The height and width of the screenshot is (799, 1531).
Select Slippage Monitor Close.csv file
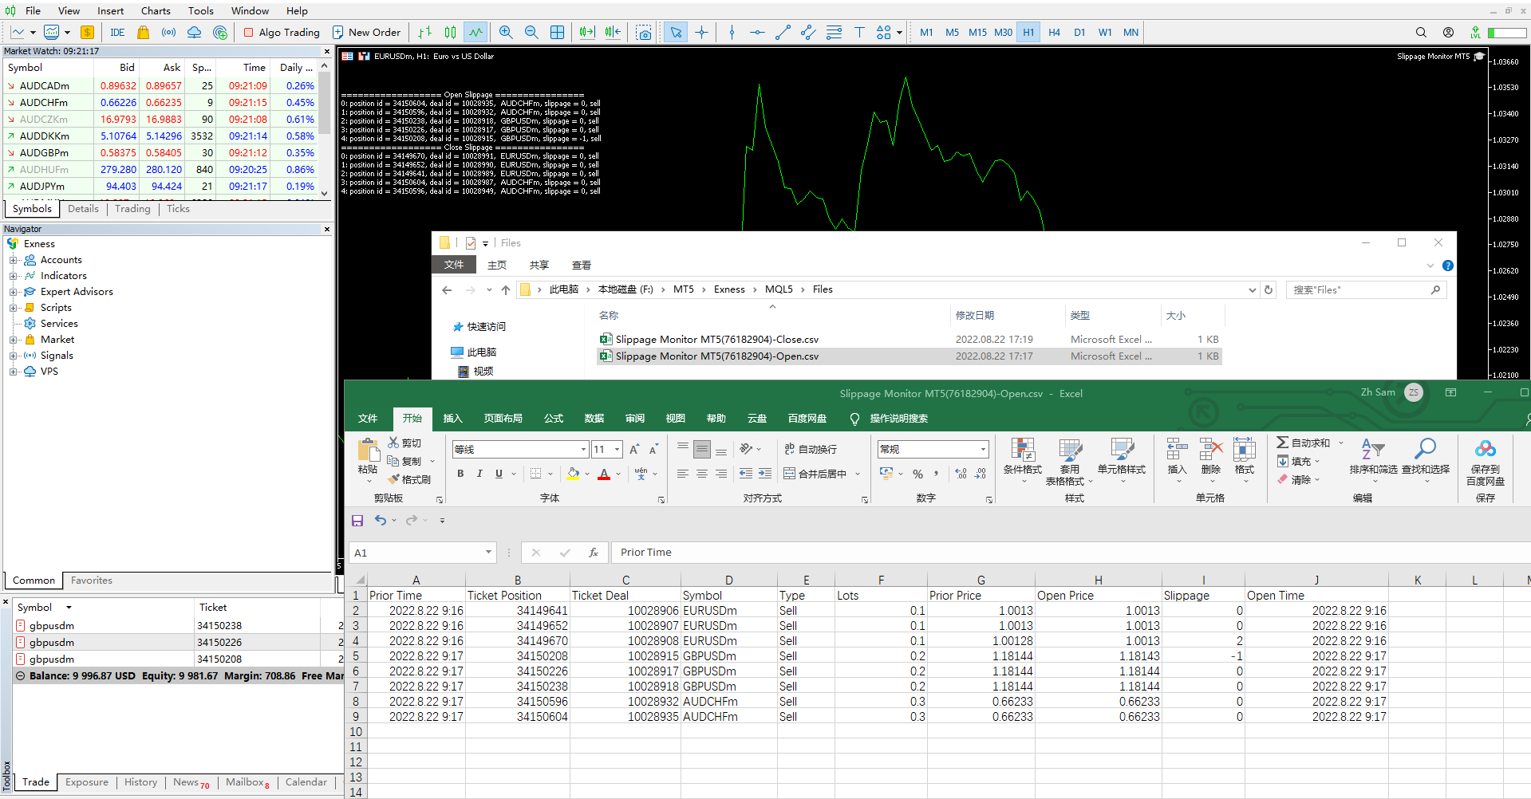pyautogui.click(x=716, y=340)
